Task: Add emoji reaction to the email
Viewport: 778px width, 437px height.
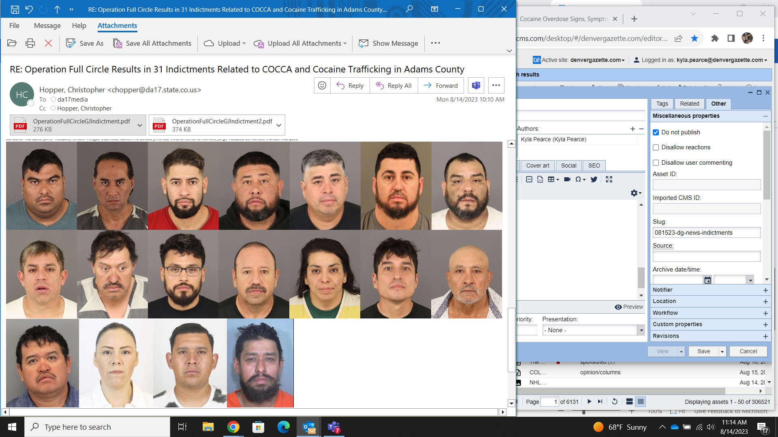Action: 322,85
